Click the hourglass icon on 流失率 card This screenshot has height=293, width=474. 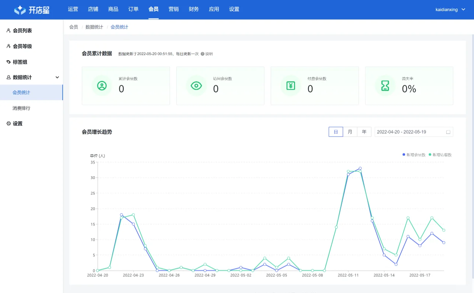[x=385, y=85]
